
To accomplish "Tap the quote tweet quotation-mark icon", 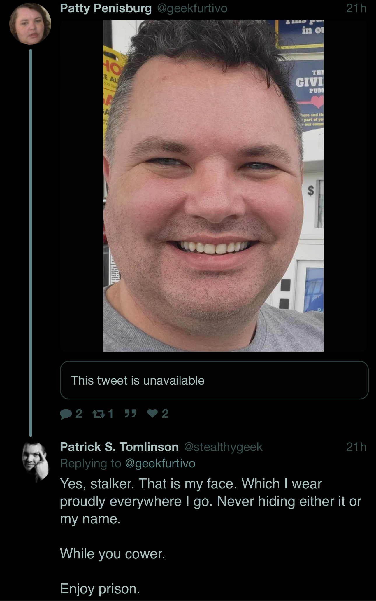I will coord(130,413).
